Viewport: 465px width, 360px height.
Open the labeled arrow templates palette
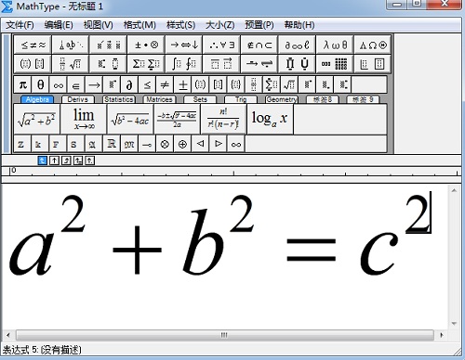click(x=259, y=64)
